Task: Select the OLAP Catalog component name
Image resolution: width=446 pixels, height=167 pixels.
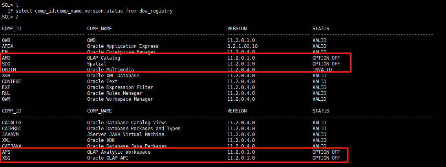Action: tap(103, 58)
